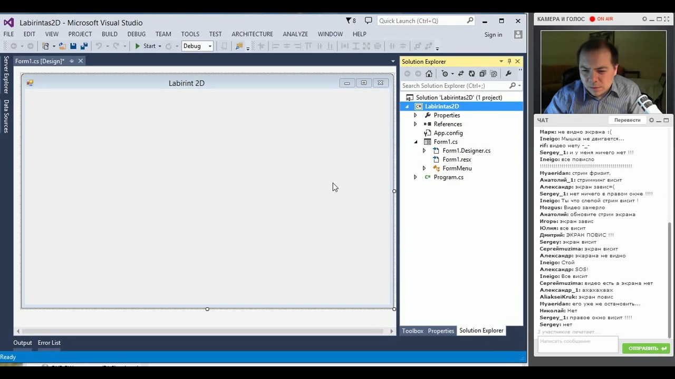Click the chat panel vertical scrollbar

(x=670, y=280)
